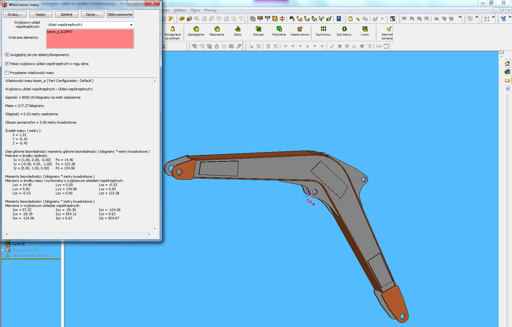Click the Kopiuj button
The image size is (512, 327).
click(x=41, y=14)
